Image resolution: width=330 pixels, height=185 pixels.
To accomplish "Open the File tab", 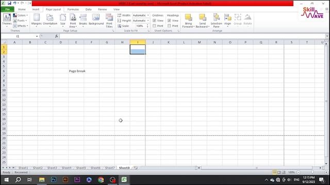I will coord(8,9).
